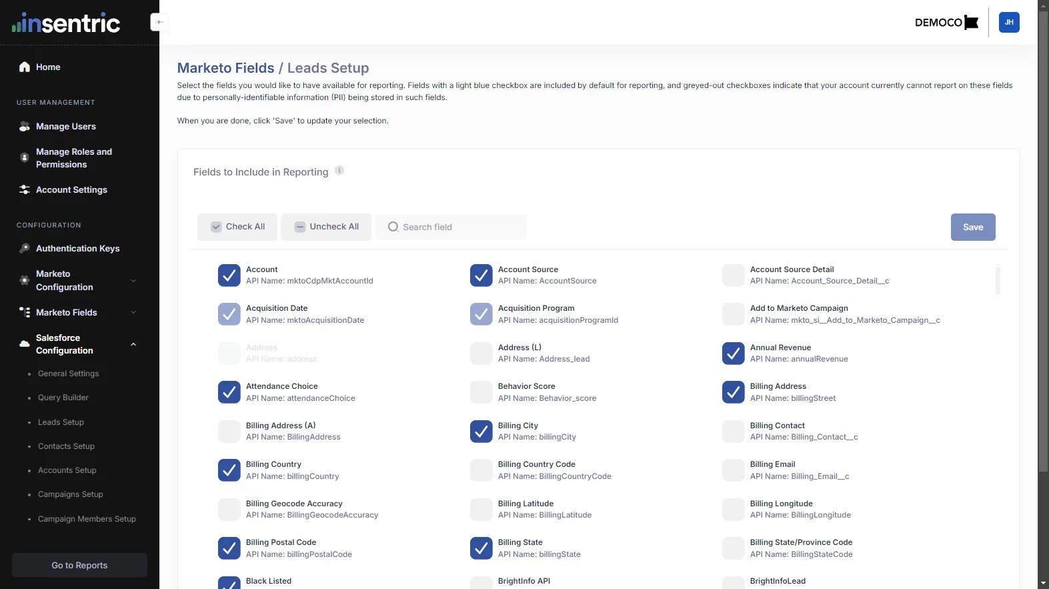This screenshot has width=1049, height=589.
Task: Check the Add to Marketo Campaign checkbox
Action: click(x=734, y=314)
